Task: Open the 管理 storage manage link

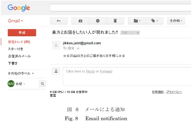Action: click(53, 95)
